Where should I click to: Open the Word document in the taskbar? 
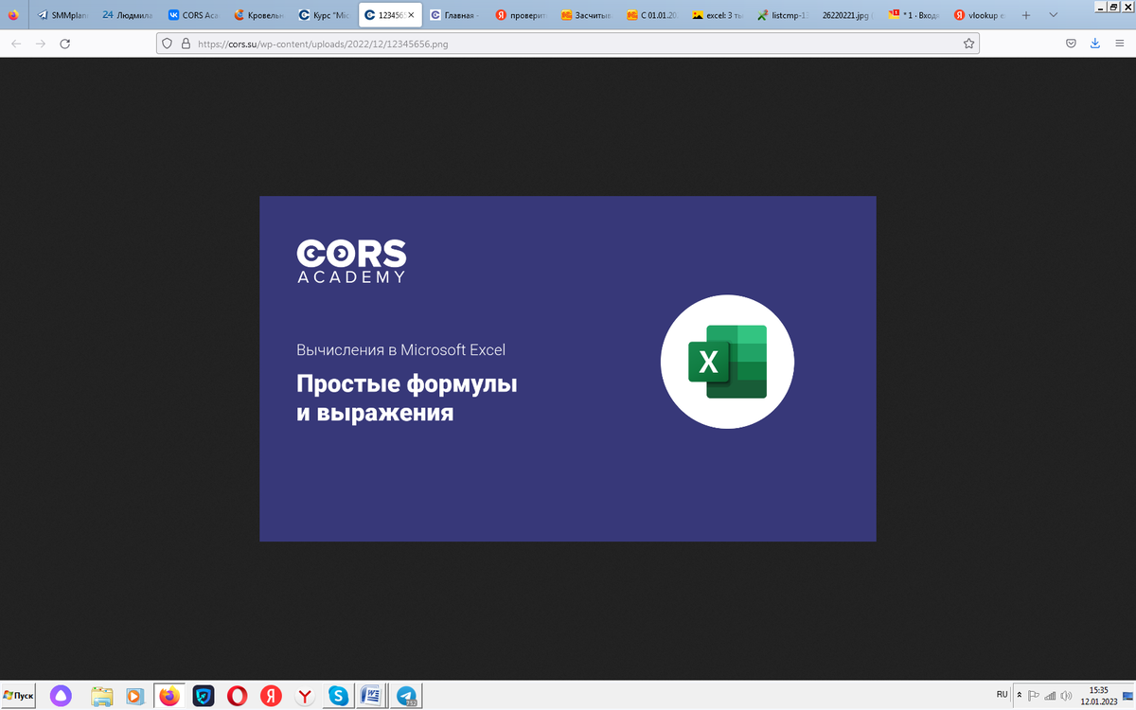371,696
